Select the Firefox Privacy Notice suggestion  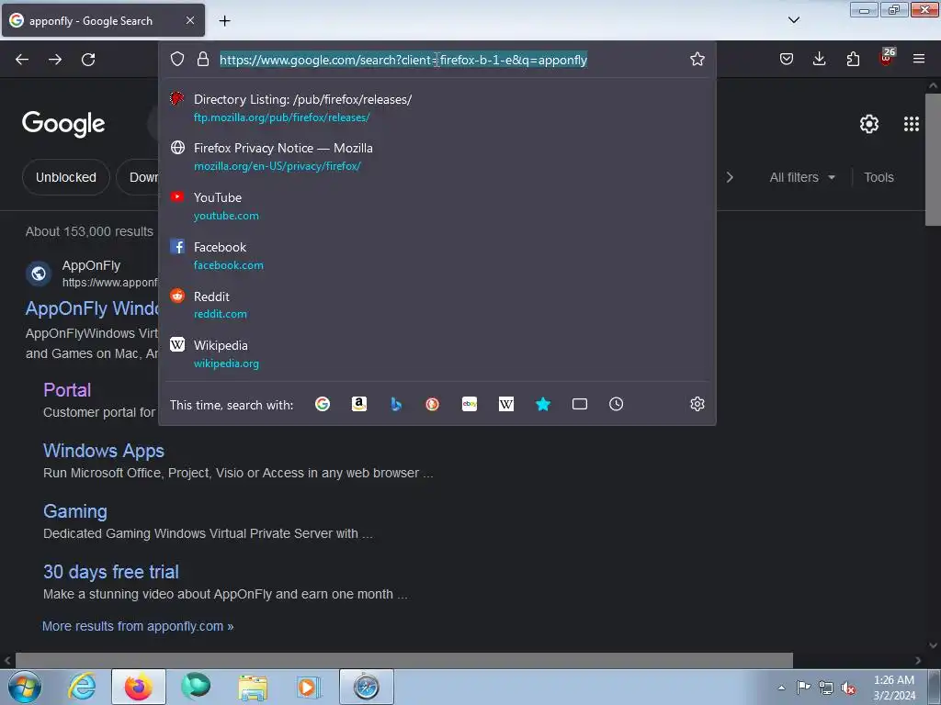437,156
